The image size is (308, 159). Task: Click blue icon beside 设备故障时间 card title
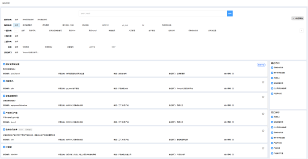point(4,96)
